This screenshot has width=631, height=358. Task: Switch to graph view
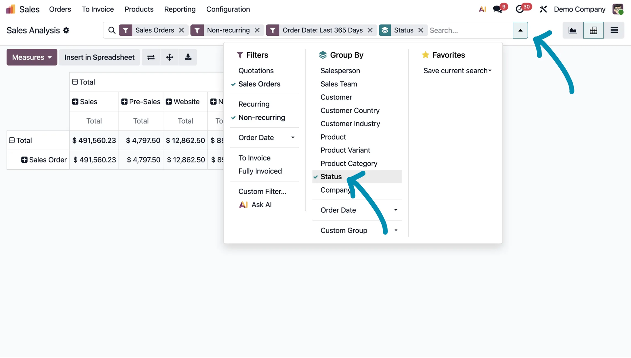tap(573, 30)
